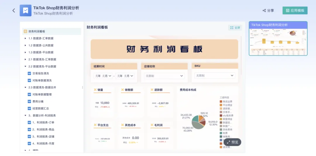Open the 店铺名称 dropdown filter
Viewport: 316px width, 156px height.
pos(164,76)
